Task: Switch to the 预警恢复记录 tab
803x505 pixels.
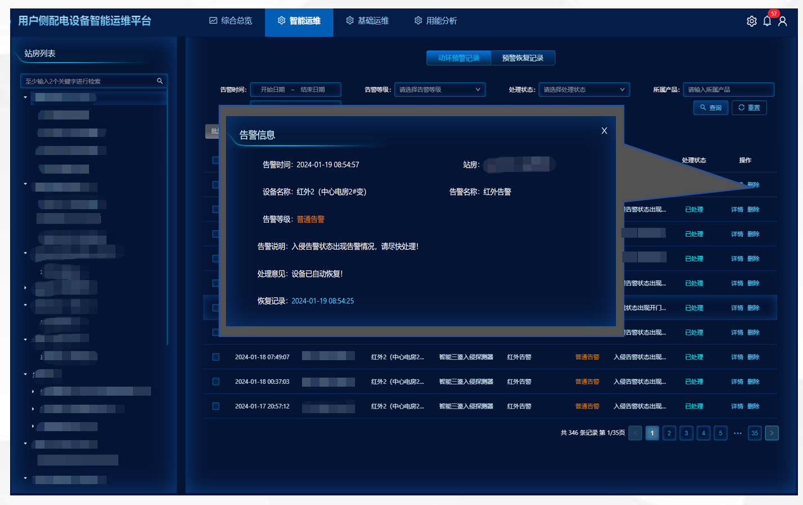Action: (523, 58)
